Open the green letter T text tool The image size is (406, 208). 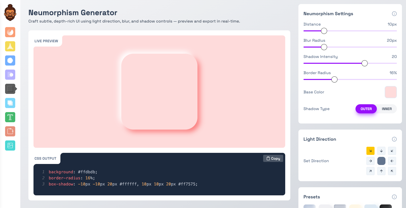tap(10, 117)
